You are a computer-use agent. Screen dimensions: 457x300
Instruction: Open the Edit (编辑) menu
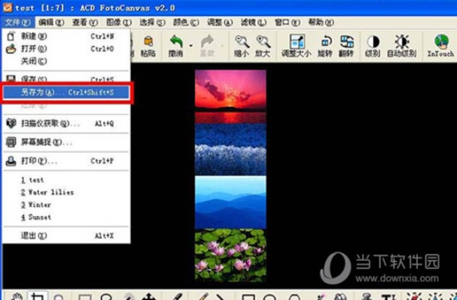52,22
